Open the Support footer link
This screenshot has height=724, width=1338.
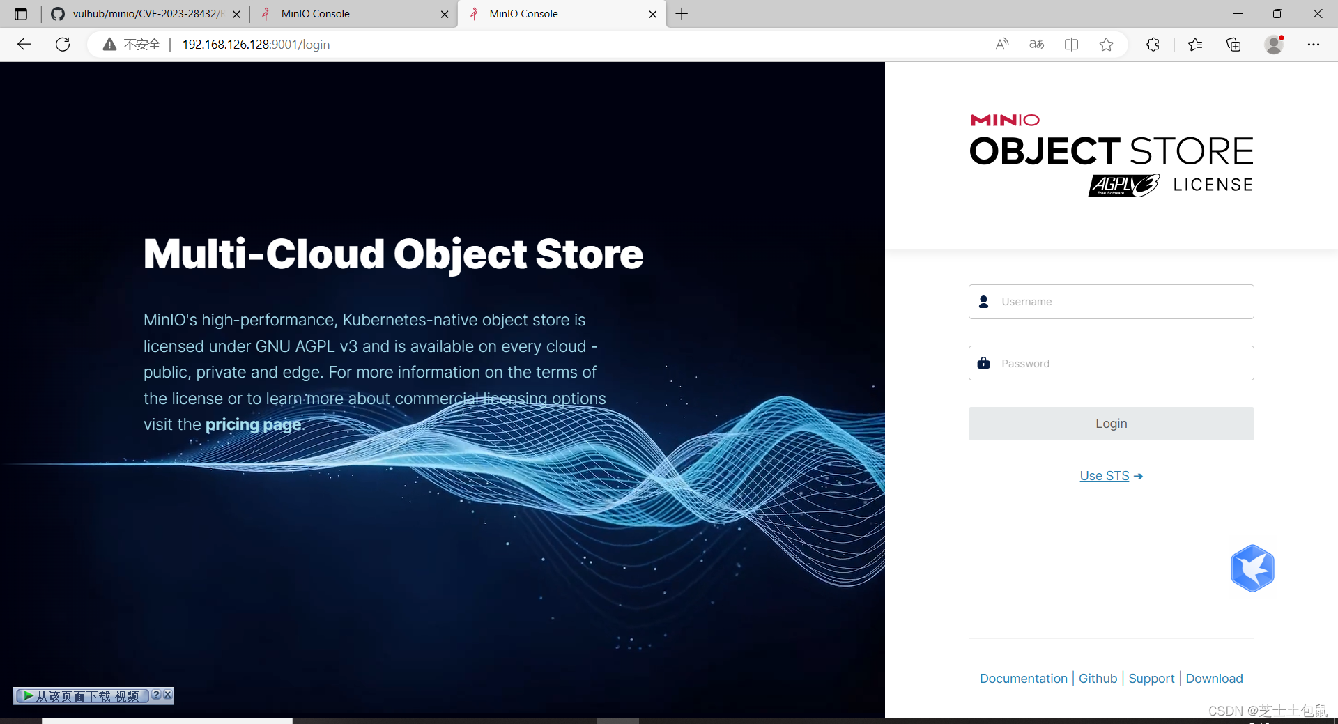pos(1151,679)
